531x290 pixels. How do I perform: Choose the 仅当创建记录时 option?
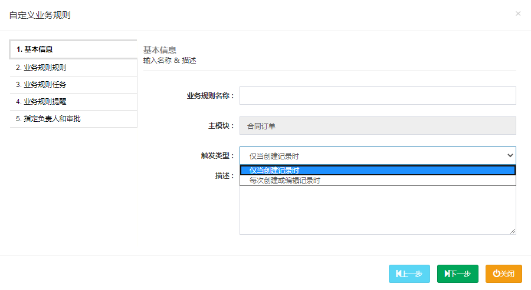point(378,171)
